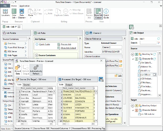The height and width of the screenshot is (131, 163).
Task: Toggle the 1 badge on Character Delimited target
Action: 137,110
